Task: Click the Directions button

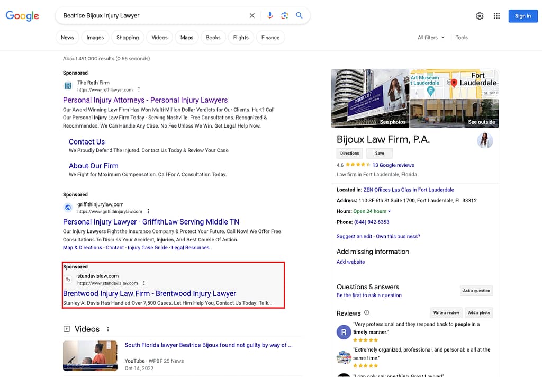Action: pos(349,153)
